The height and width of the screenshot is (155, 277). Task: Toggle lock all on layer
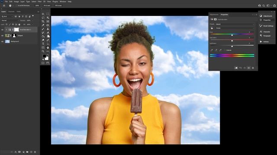pos(19,25)
